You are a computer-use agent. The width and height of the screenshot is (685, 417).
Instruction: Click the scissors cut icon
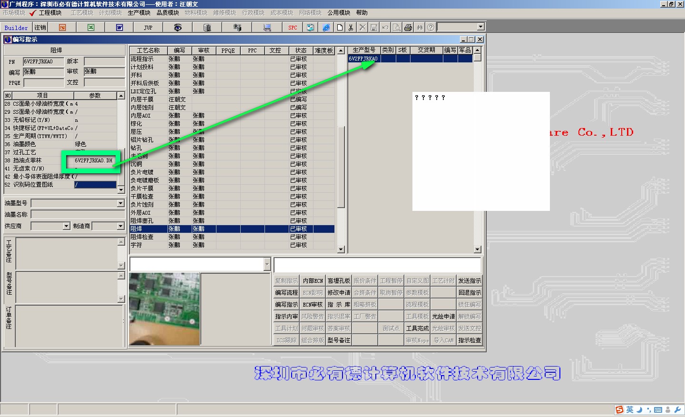[351, 28]
